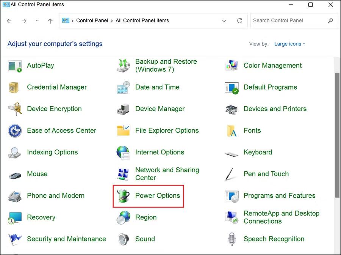The height and width of the screenshot is (255, 341).
Task: Select All Control Panel Items breadcrumb
Action: pos(142,20)
